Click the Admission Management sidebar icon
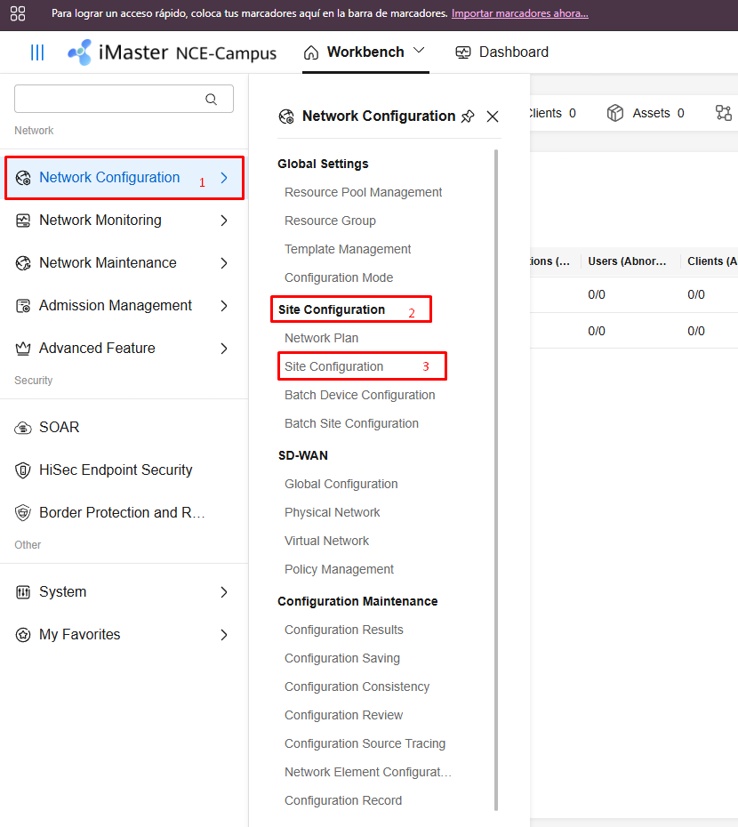This screenshot has height=827, width=738. tap(23, 306)
